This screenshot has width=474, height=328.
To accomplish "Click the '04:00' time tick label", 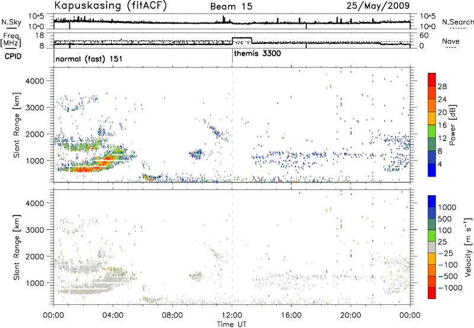I will click(113, 316).
